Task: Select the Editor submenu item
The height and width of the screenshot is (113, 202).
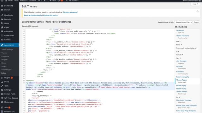Action: point(4,73)
